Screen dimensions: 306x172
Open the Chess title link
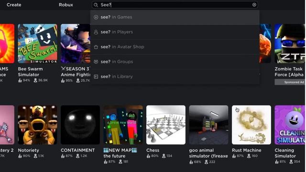pyautogui.click(x=153, y=150)
